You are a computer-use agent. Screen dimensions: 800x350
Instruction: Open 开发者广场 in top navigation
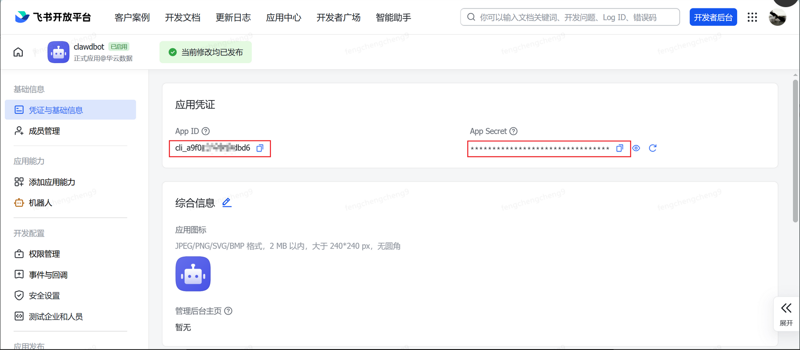[339, 17]
